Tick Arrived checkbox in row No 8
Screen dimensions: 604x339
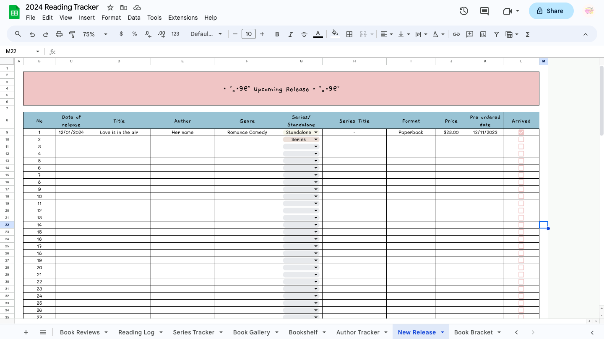521,182
